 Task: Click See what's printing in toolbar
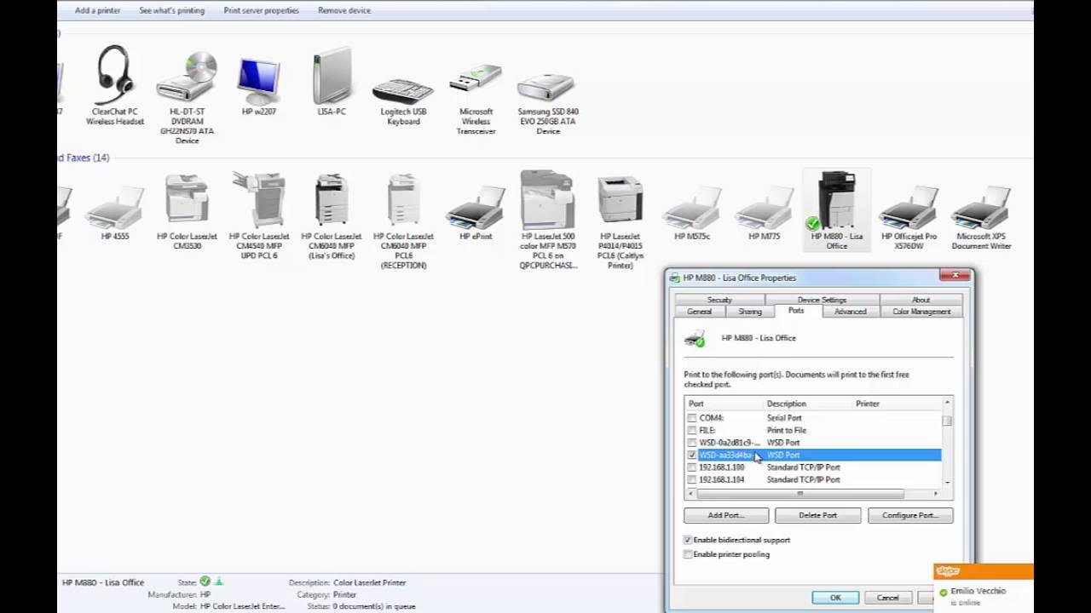coord(171,10)
